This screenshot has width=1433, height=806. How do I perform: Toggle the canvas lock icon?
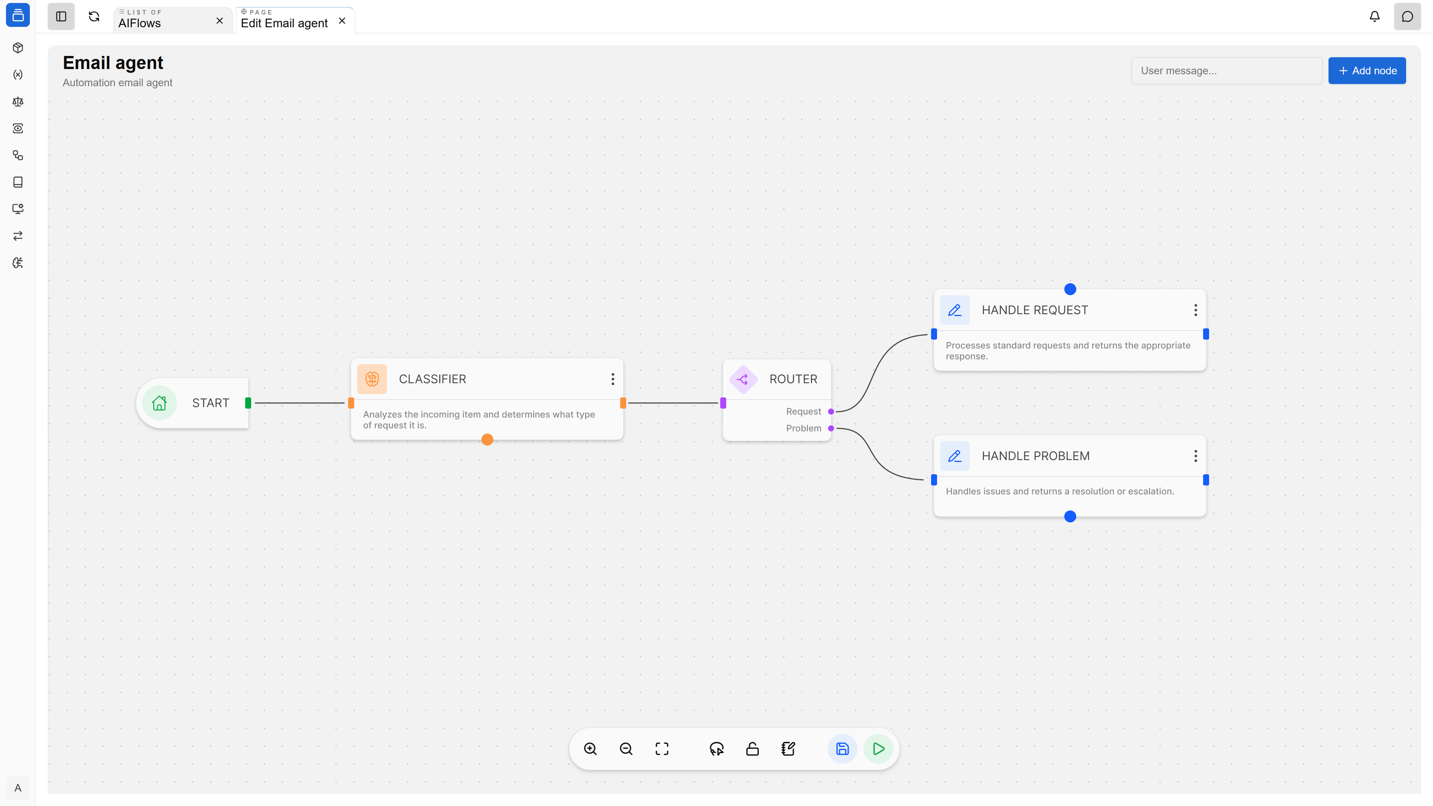coord(752,749)
